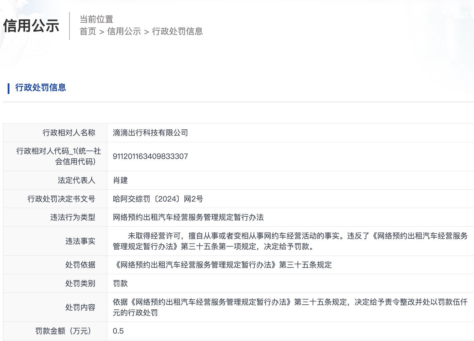Click the blue 行政处罚信息 section heading
Image resolution: width=474 pixels, height=341 pixels.
click(40, 87)
